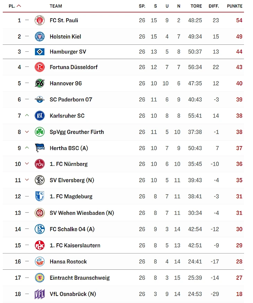Image resolution: width=253 pixels, height=303 pixels.
Task: Click the Fortuna Düsseldorf club logo
Action: [40, 67]
